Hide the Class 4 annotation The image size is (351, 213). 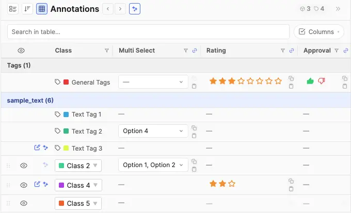(x=24, y=185)
